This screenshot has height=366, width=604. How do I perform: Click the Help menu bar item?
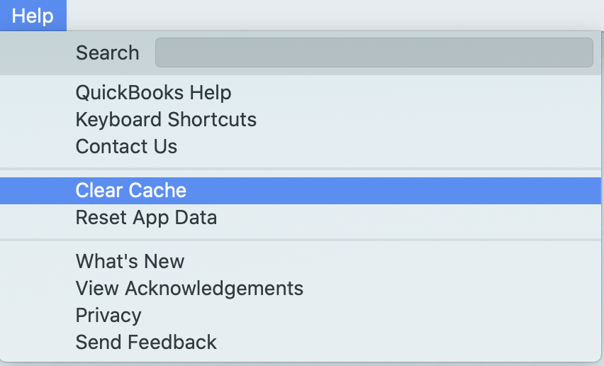(33, 16)
